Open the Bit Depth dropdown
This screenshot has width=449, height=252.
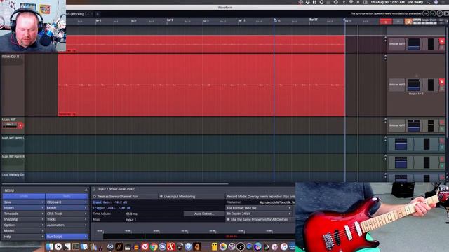click(x=259, y=213)
